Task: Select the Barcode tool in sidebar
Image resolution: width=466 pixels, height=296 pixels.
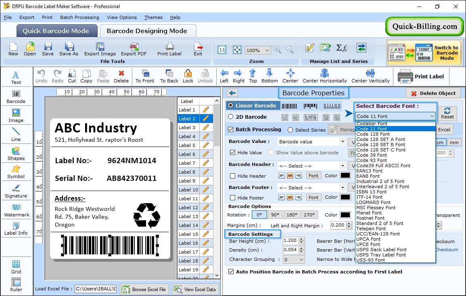Action: [16, 97]
